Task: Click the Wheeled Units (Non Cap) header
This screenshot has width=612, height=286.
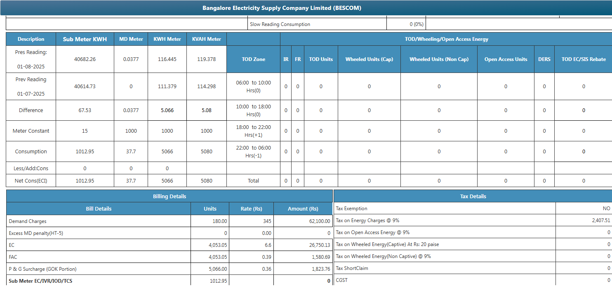Action: [x=439, y=59]
